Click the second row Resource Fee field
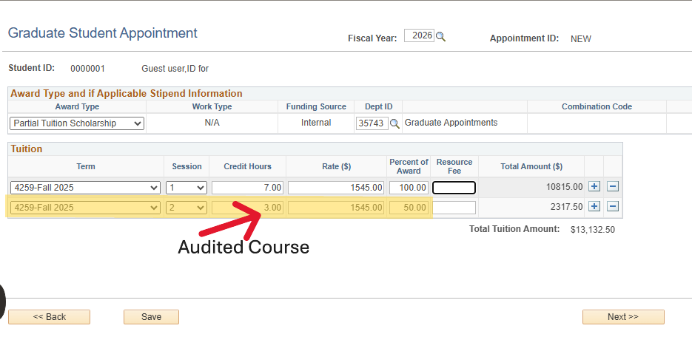Viewport: 692px width, 351px height. point(454,208)
